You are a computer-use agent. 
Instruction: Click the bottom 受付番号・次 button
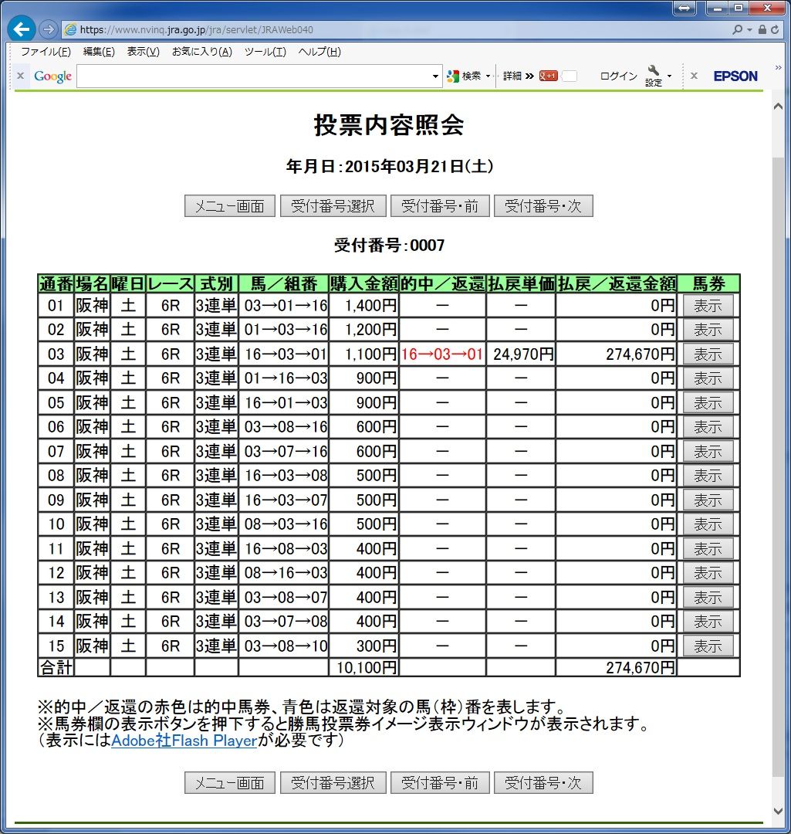click(543, 783)
